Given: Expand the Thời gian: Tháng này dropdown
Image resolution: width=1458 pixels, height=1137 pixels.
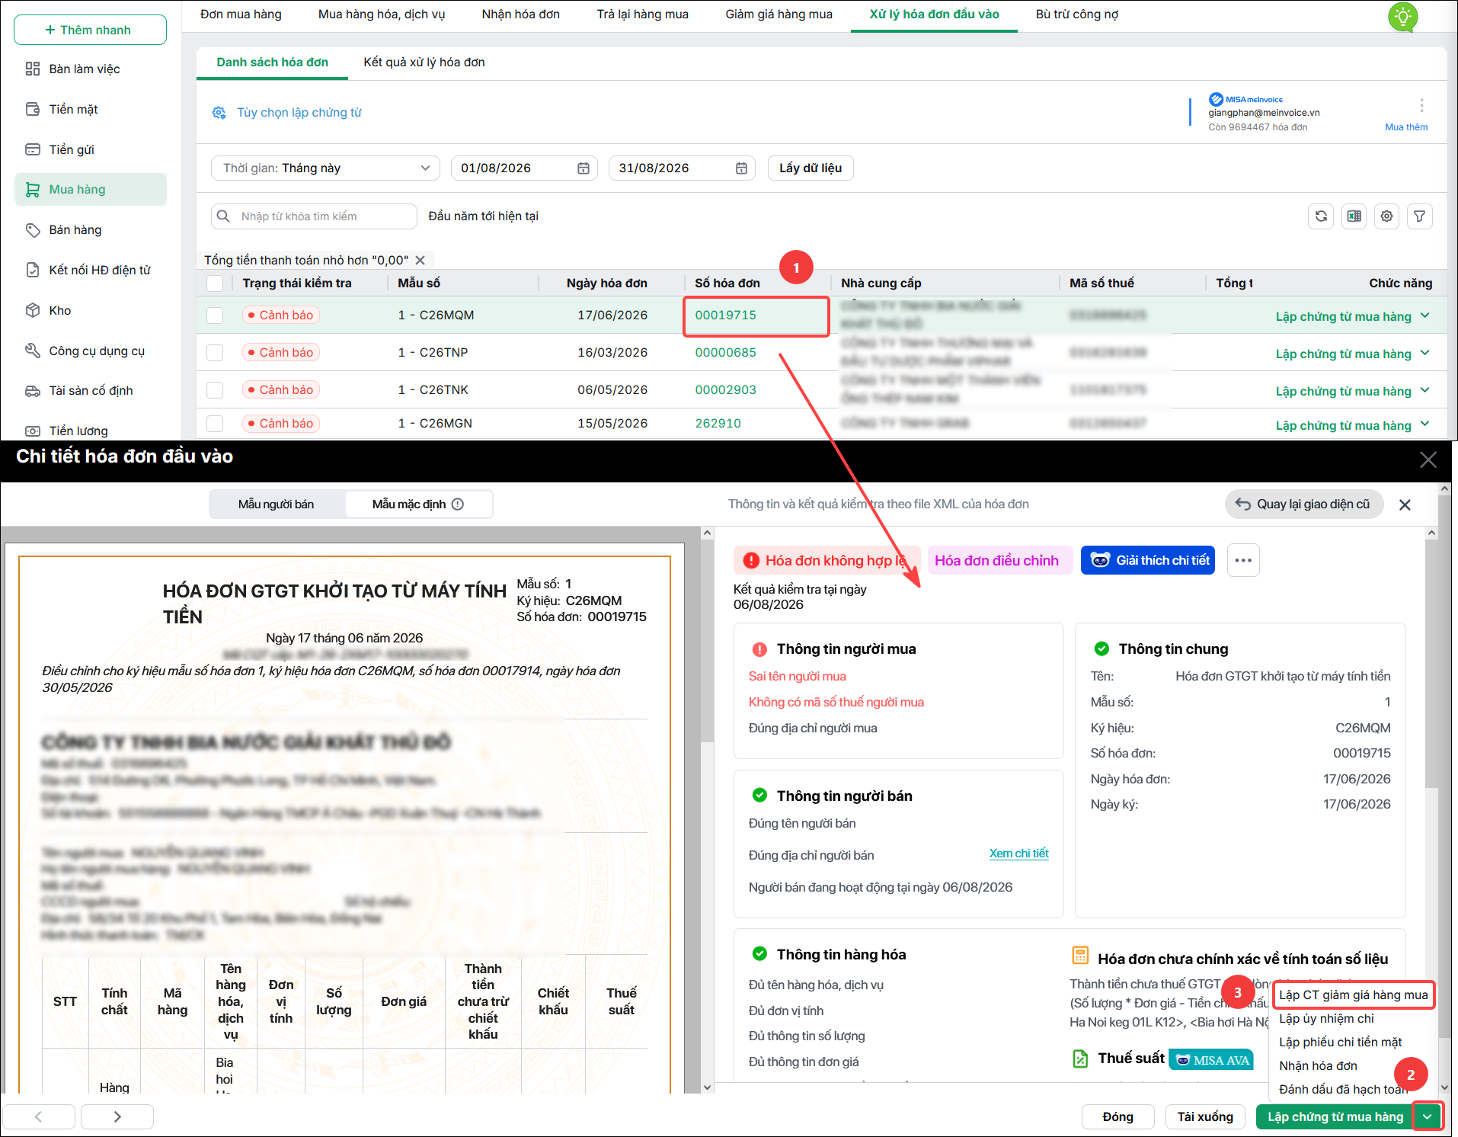Looking at the screenshot, I should (325, 168).
